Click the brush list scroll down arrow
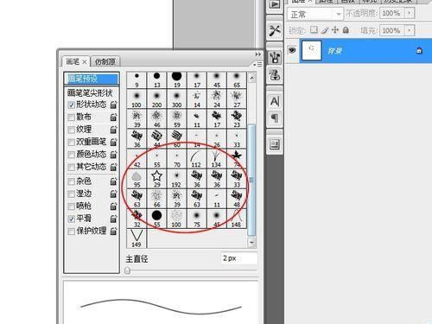The image size is (432, 324). 251,243
